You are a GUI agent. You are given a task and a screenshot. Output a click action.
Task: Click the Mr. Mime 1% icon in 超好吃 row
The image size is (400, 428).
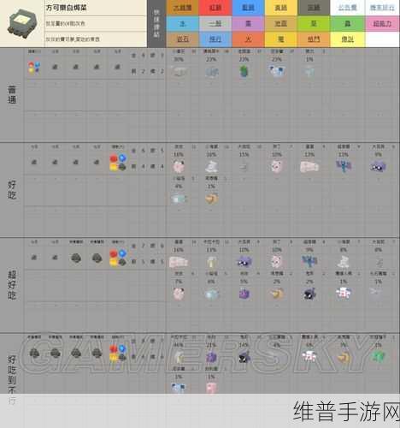coord(344,294)
